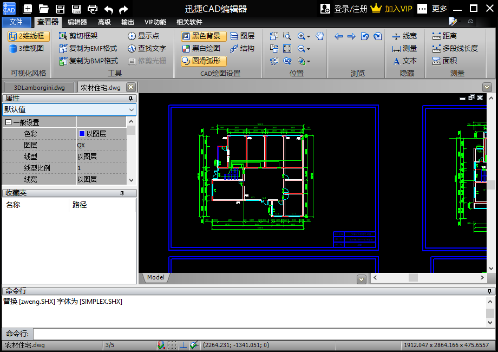The image size is (498, 352).
Task: Click the rotate 35 degrees icon
Action: point(274,61)
